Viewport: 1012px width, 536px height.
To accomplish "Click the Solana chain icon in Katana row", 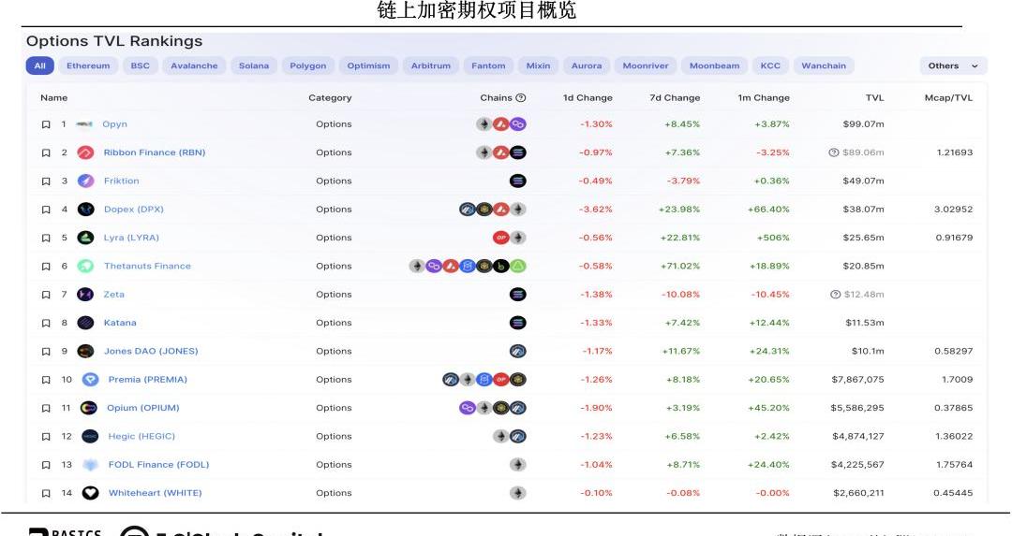I will click(x=517, y=323).
